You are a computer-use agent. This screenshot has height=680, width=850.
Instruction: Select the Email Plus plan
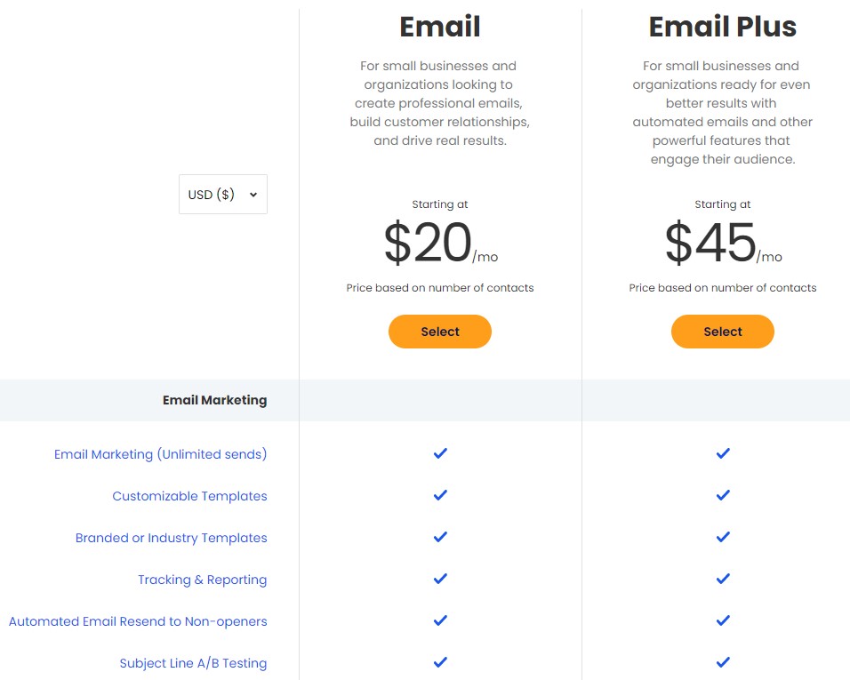click(x=723, y=331)
